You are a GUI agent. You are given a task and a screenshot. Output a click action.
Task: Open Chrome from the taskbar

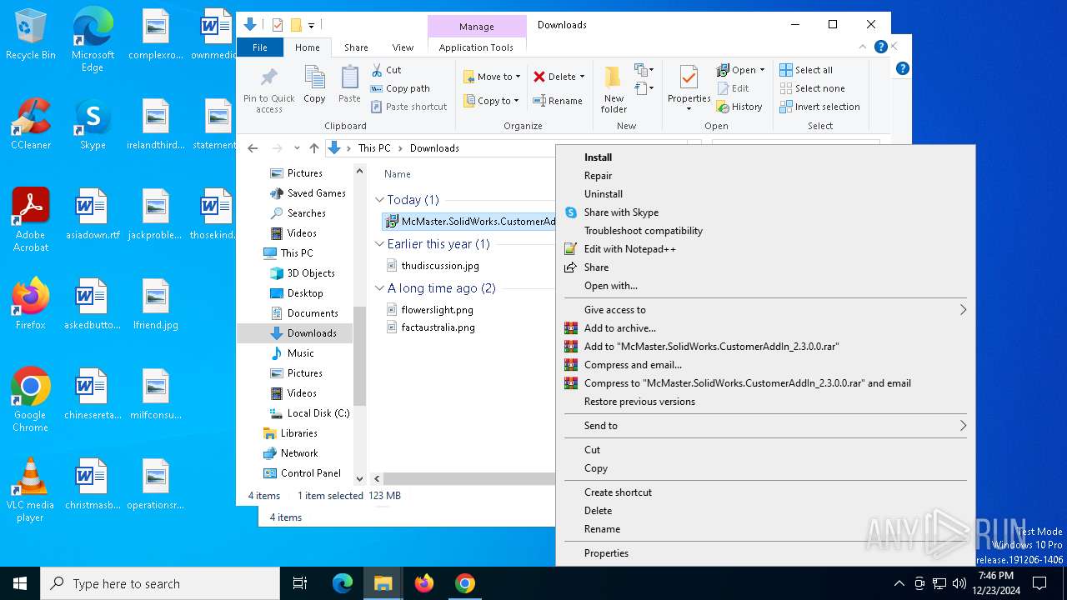(x=465, y=583)
